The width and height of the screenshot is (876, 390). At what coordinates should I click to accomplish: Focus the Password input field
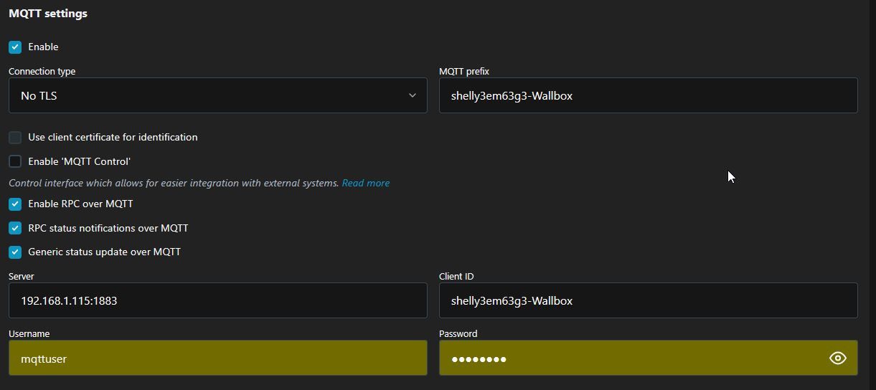pos(631,358)
